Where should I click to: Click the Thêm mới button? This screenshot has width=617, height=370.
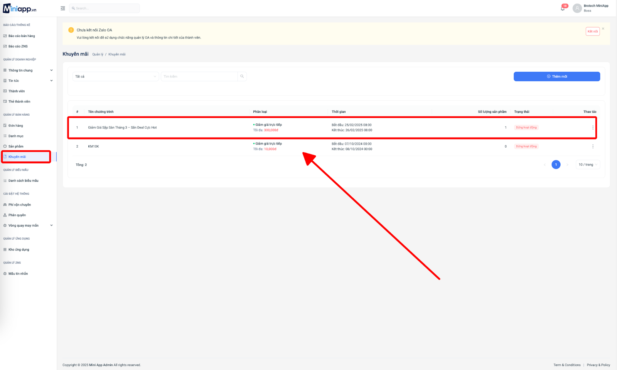556,76
